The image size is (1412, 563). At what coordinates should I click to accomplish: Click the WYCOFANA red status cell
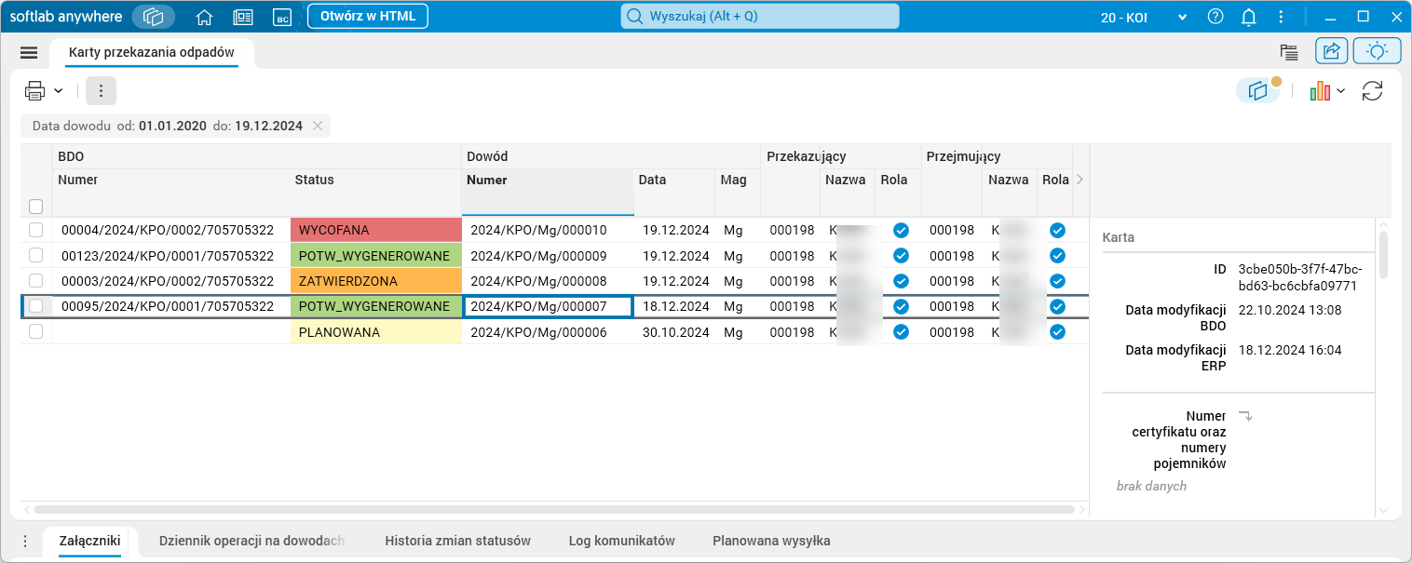pyautogui.click(x=376, y=230)
